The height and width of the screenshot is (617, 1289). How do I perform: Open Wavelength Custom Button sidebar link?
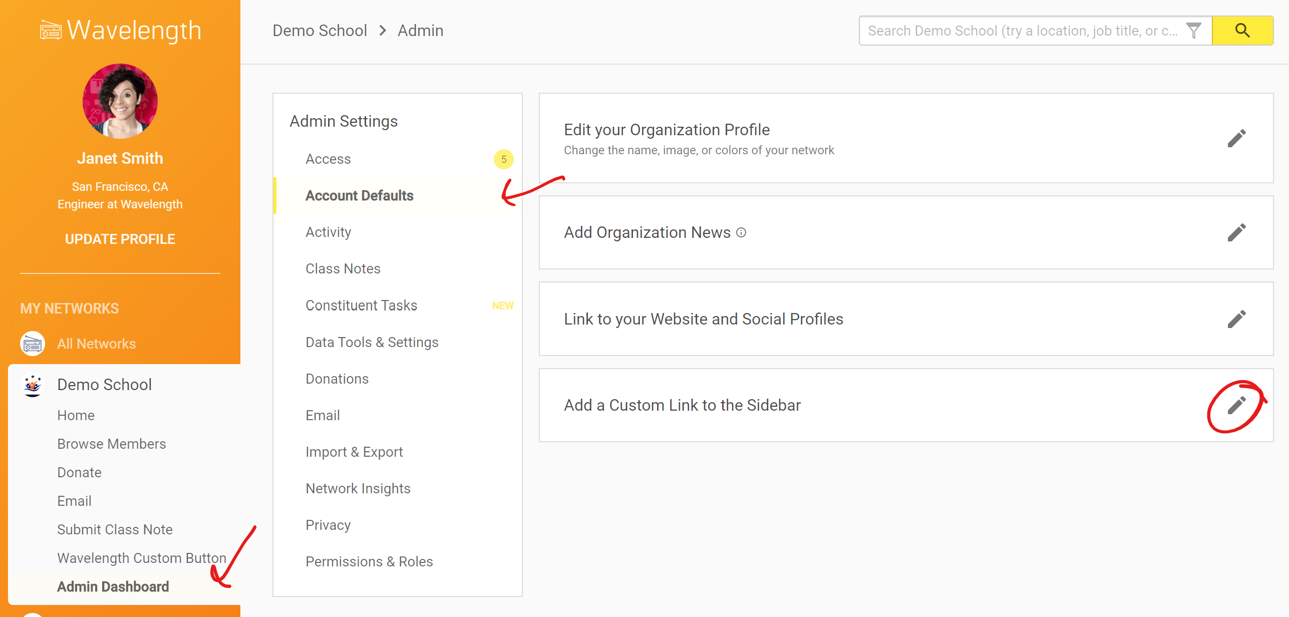click(141, 558)
